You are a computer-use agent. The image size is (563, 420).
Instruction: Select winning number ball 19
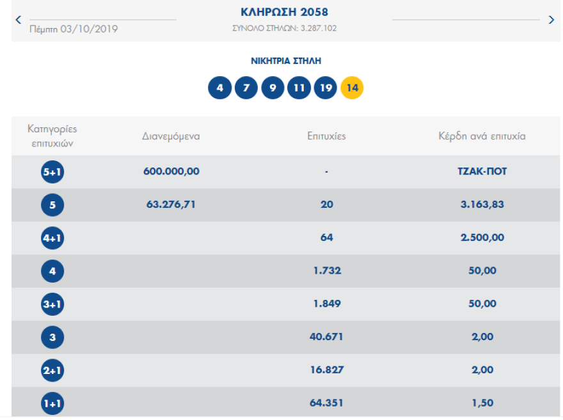pos(325,88)
